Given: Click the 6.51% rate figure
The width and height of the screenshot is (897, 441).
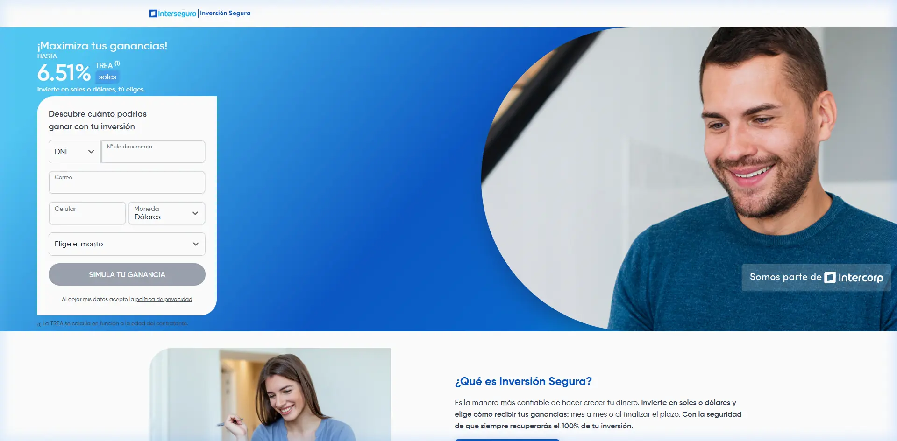Looking at the screenshot, I should pos(64,73).
